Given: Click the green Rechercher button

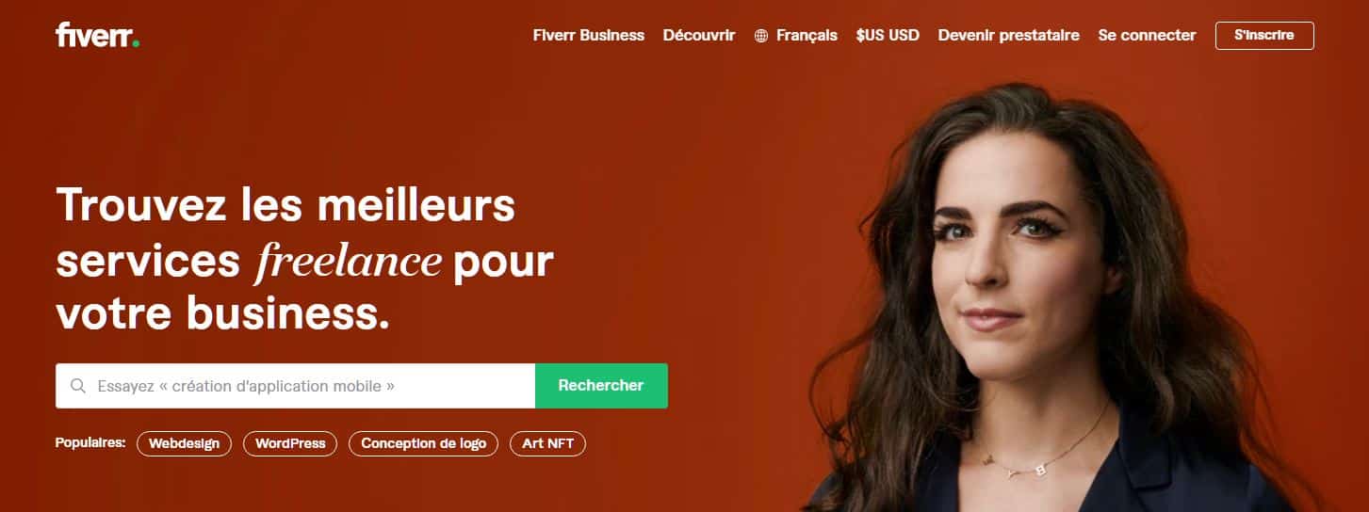Looking at the screenshot, I should point(601,386).
